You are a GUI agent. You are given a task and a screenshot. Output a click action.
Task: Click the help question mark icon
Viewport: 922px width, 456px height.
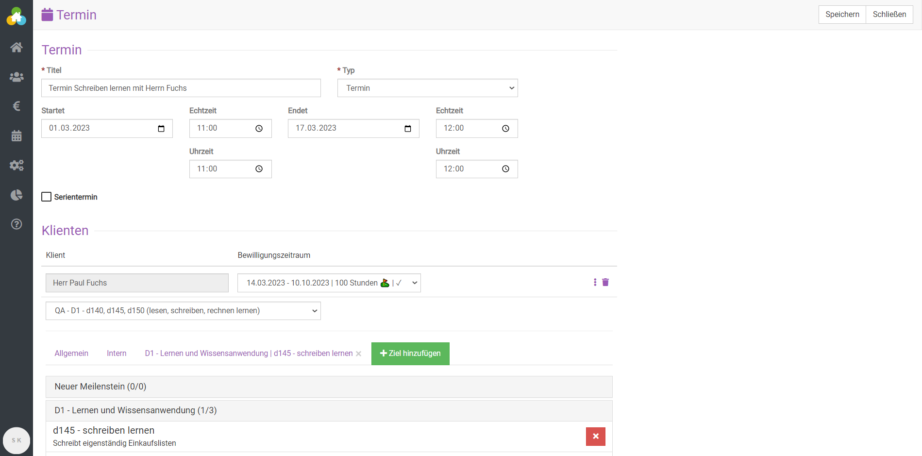tap(17, 224)
